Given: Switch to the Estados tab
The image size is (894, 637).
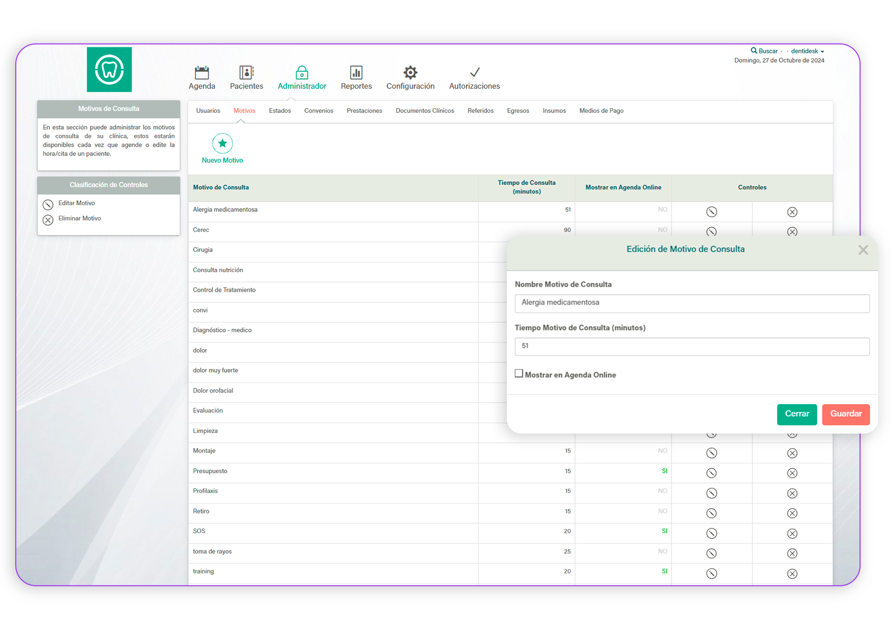Looking at the screenshot, I should 280,110.
